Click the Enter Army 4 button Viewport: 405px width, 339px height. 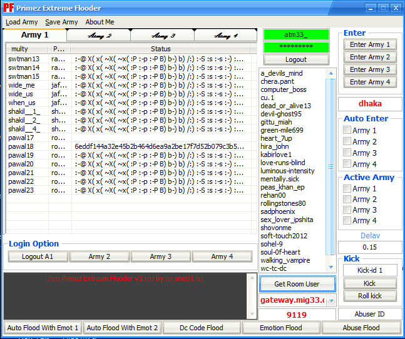point(370,82)
